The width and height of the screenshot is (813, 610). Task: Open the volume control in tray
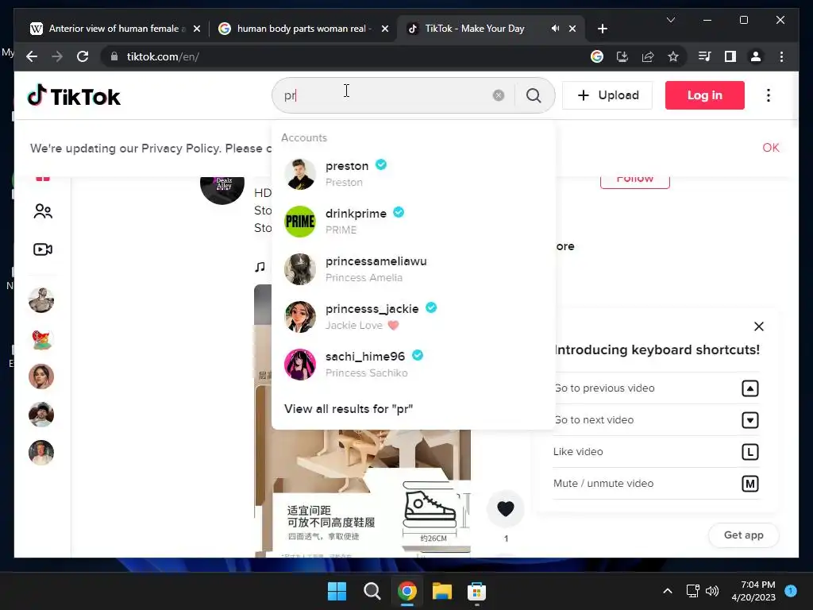point(712,591)
